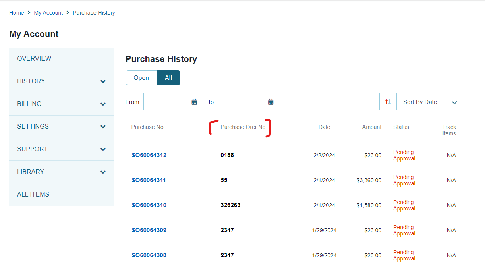Open ALL ITEMS in sidebar
Image resolution: width=485 pixels, height=268 pixels.
[33, 195]
